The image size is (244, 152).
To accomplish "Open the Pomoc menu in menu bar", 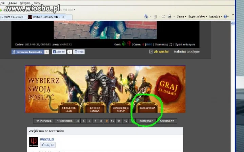I will click(x=37, y=3).
